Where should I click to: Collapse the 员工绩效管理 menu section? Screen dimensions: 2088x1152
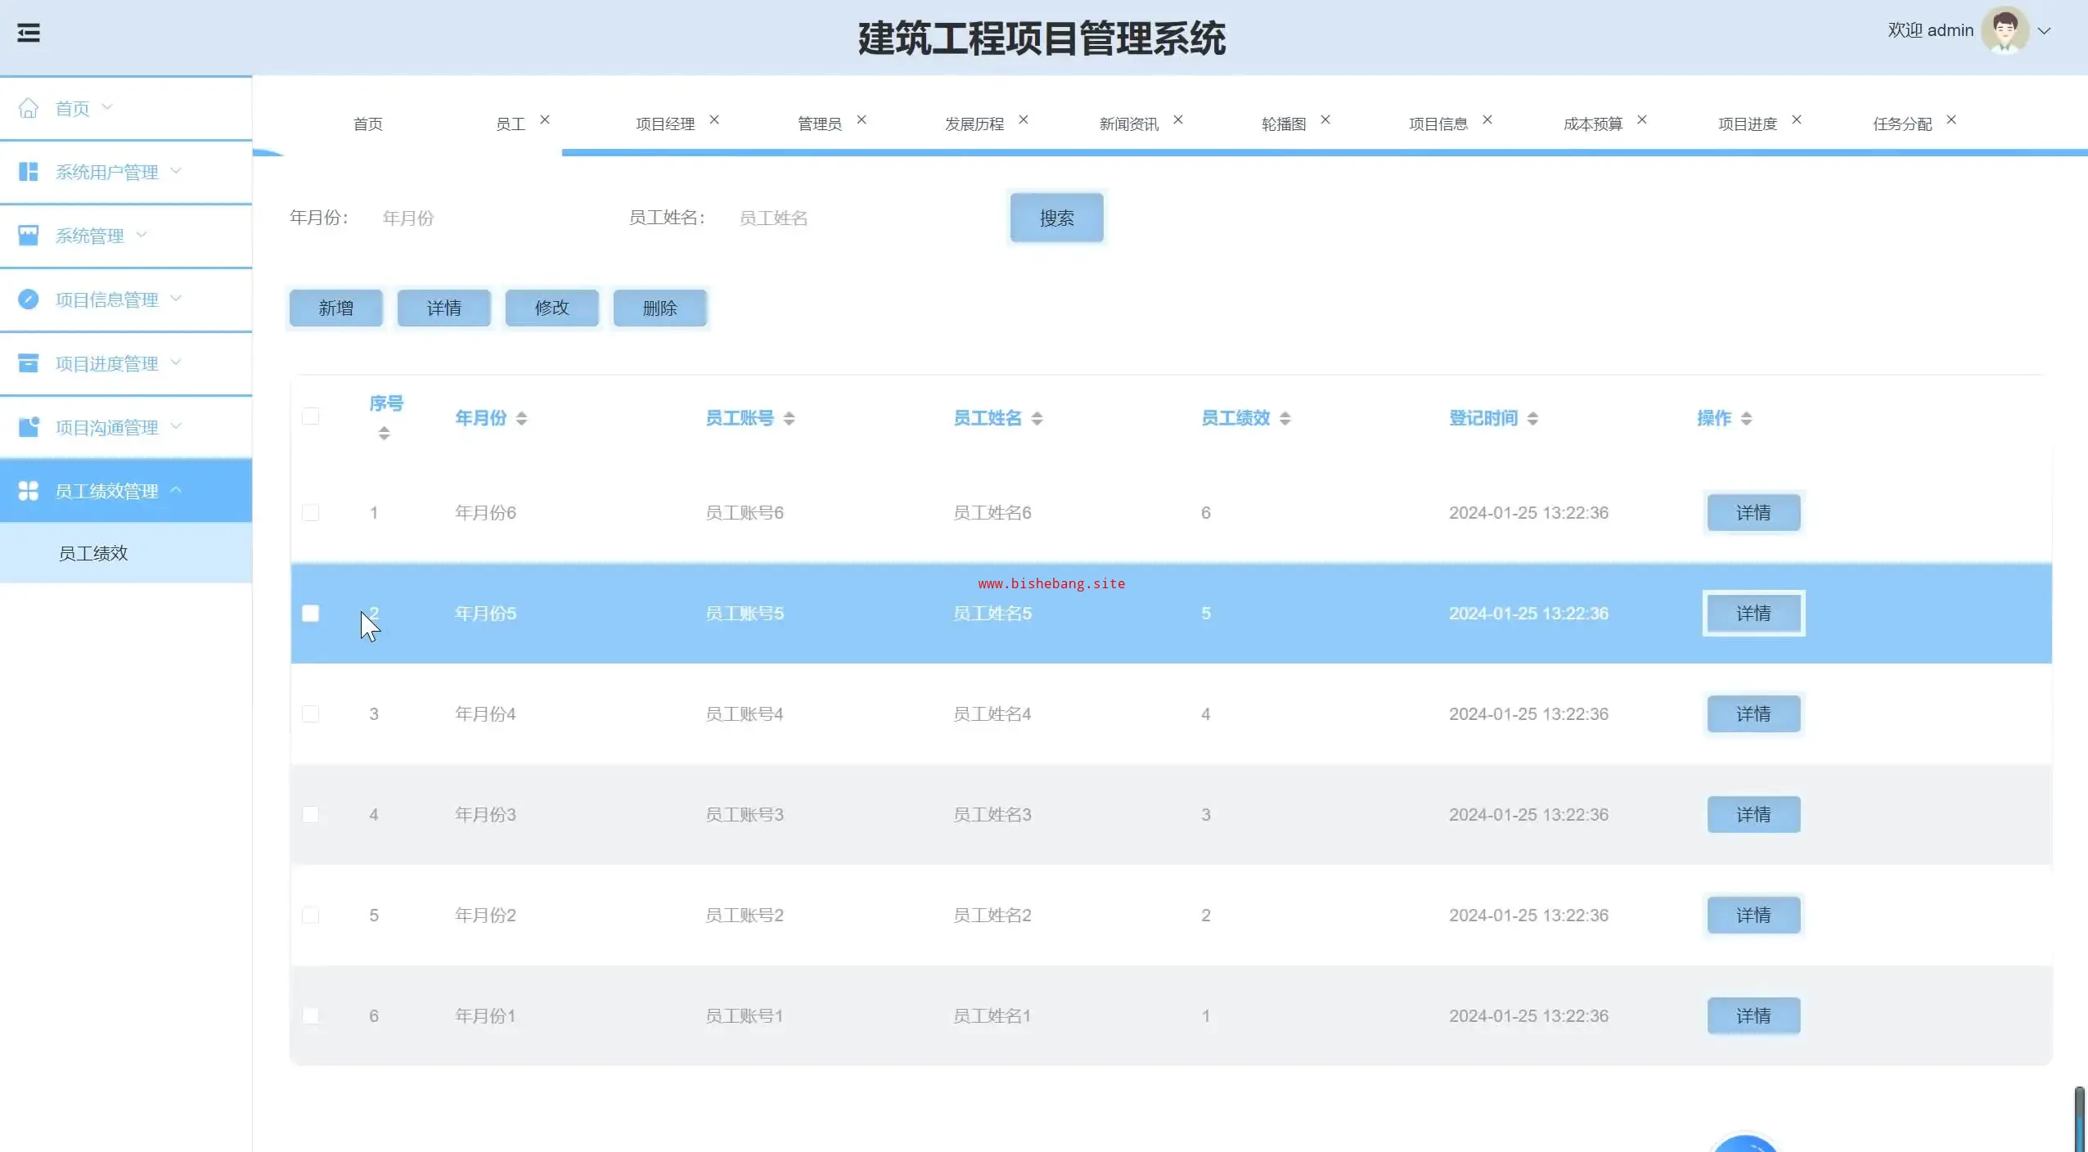coord(106,491)
